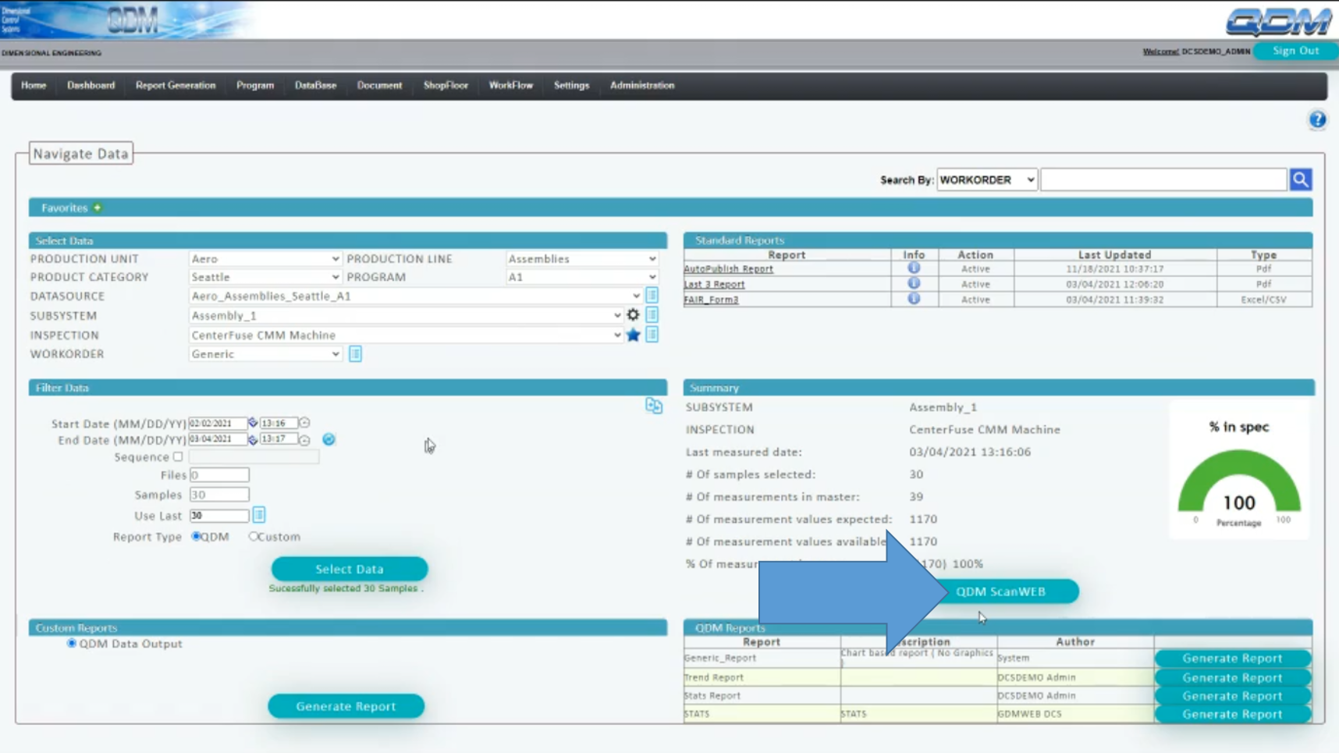Open the help question mark icon
Screen dimensions: 1339x753
(1317, 119)
